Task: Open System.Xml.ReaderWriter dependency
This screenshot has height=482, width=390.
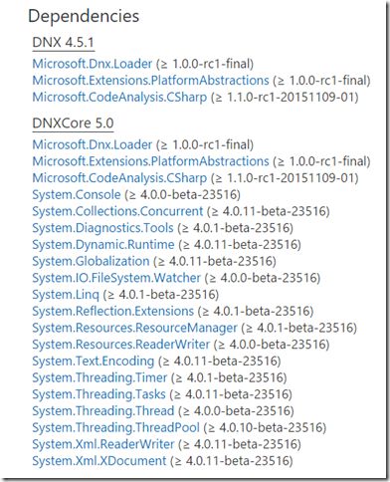Action: click(103, 444)
